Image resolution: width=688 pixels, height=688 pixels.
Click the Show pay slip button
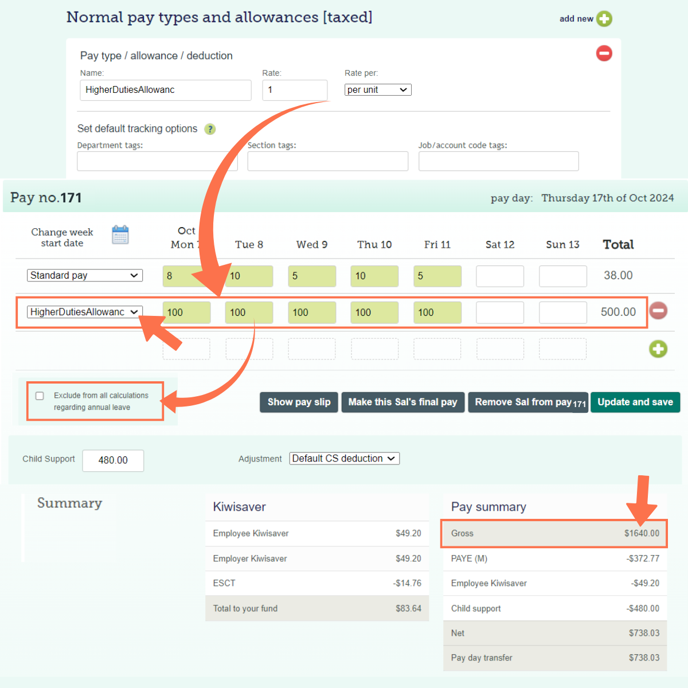tap(298, 402)
